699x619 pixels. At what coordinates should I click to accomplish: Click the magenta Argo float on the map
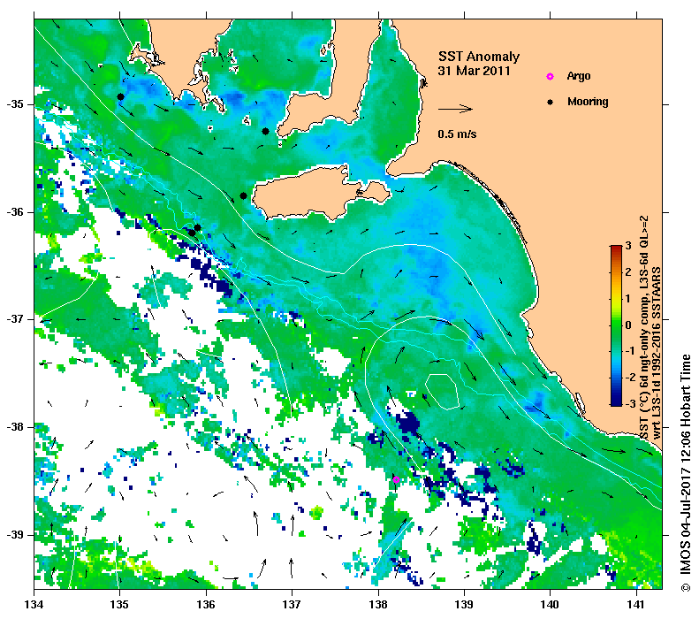396,480
